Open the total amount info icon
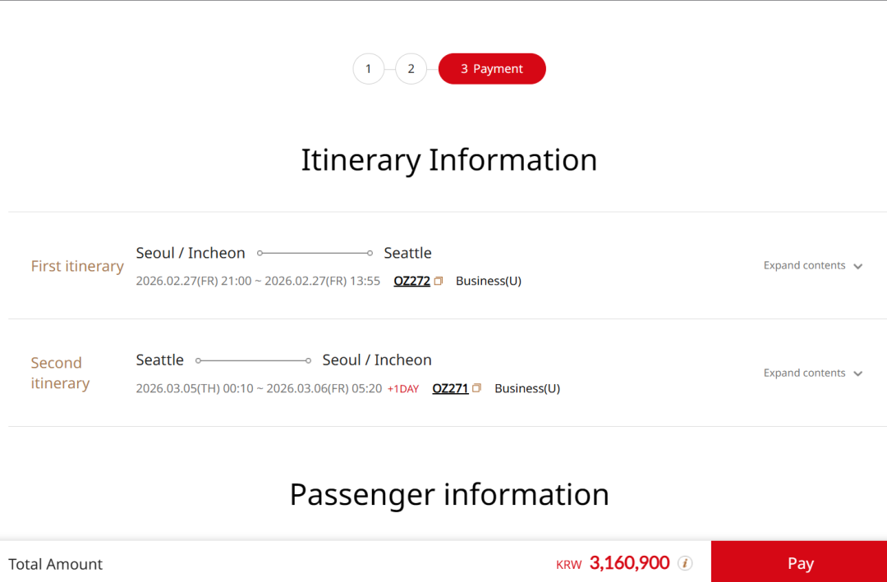This screenshot has width=887, height=582. 685,563
